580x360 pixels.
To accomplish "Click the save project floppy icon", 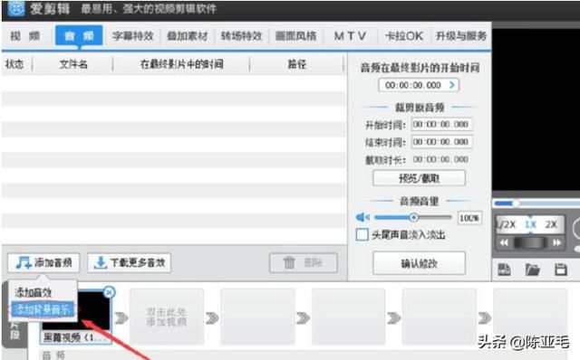I will click(x=561, y=270).
